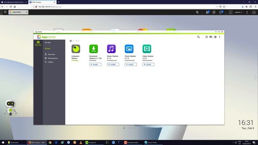This screenshot has width=258, height=145.
Task: Click the Music Station 5.1.4 label
Action: 112,57
